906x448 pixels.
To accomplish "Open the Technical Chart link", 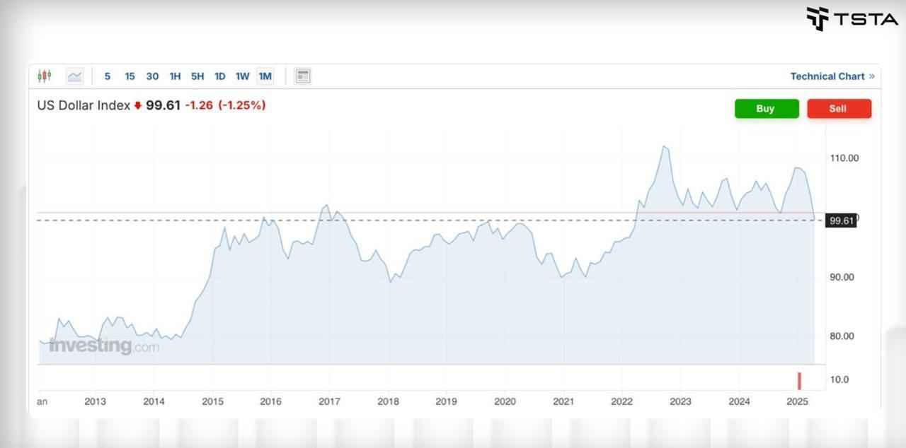I will [827, 76].
